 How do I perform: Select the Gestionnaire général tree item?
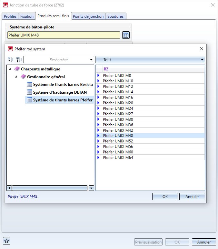pos(46,77)
